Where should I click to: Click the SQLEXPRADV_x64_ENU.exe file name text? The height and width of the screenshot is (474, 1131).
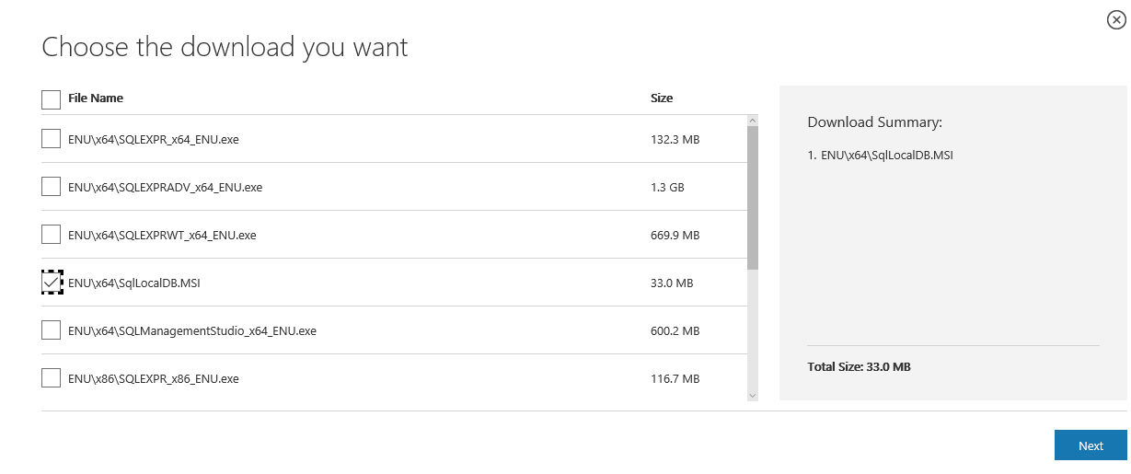165,188
